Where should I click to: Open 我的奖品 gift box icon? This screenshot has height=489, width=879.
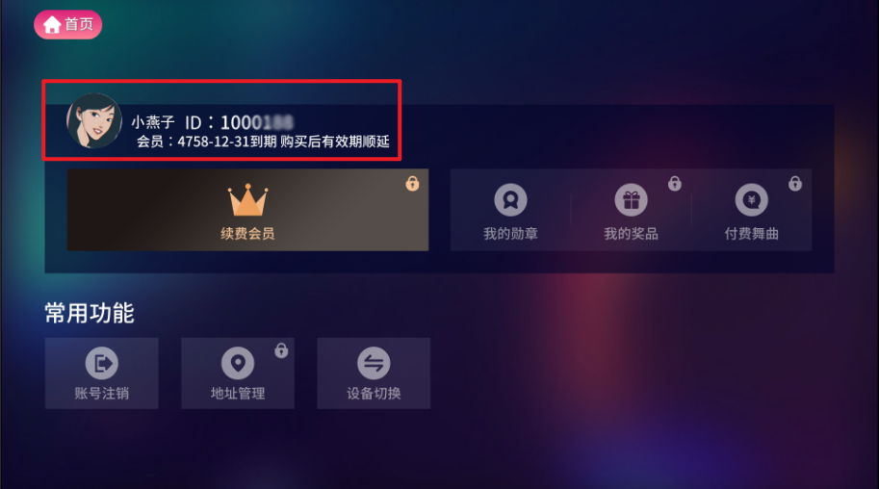coord(632,199)
